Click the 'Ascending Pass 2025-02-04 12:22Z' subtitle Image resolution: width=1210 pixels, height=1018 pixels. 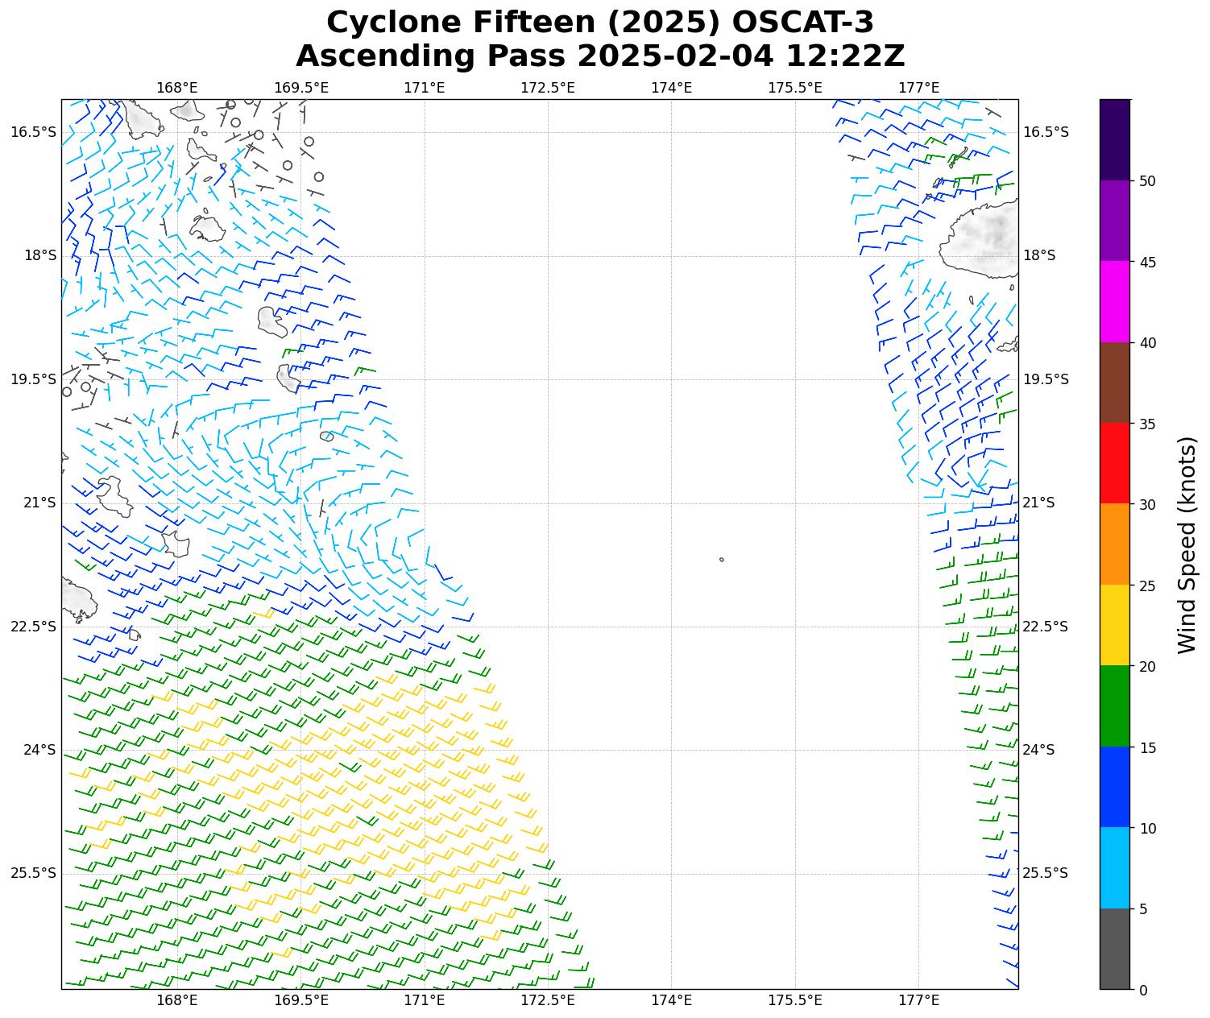click(x=600, y=56)
